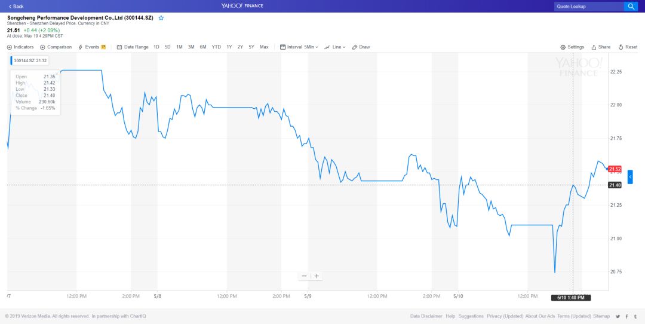This screenshot has height=324, width=645.
Task: Reset the chart view
Action: tap(628, 47)
